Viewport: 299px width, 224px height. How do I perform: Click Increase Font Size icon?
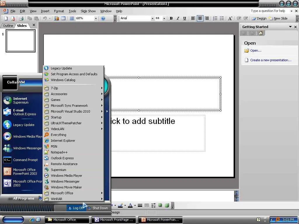click(230, 18)
